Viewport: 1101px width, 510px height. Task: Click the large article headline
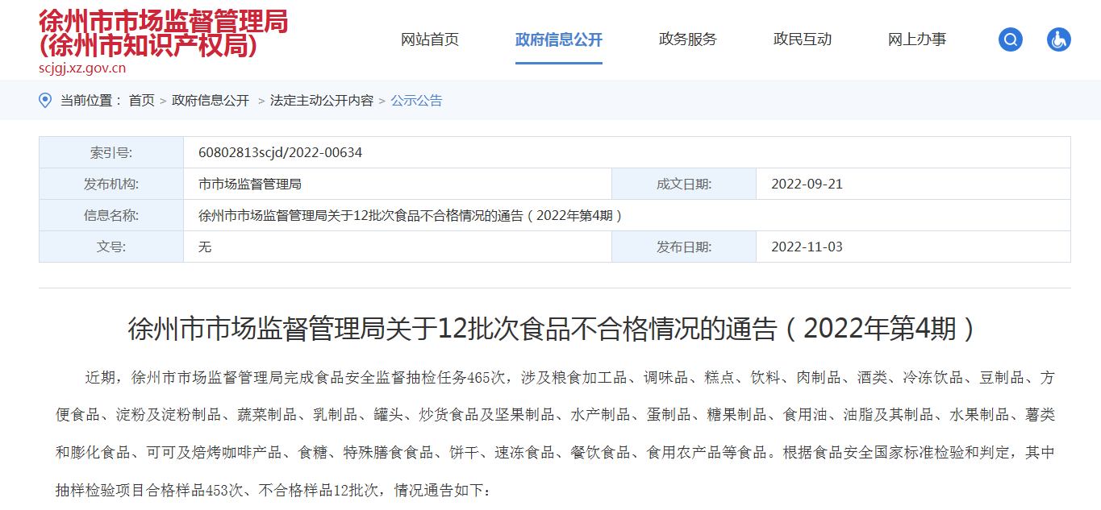[555, 329]
